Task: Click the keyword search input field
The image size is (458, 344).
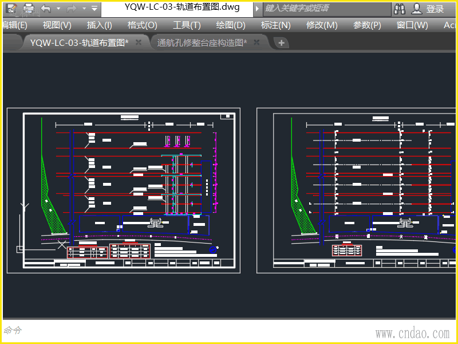Action: (326, 9)
